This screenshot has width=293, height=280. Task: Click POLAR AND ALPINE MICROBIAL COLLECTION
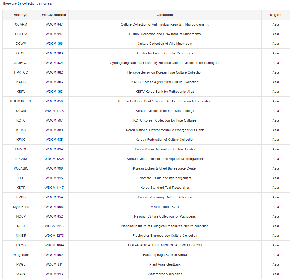165,245
